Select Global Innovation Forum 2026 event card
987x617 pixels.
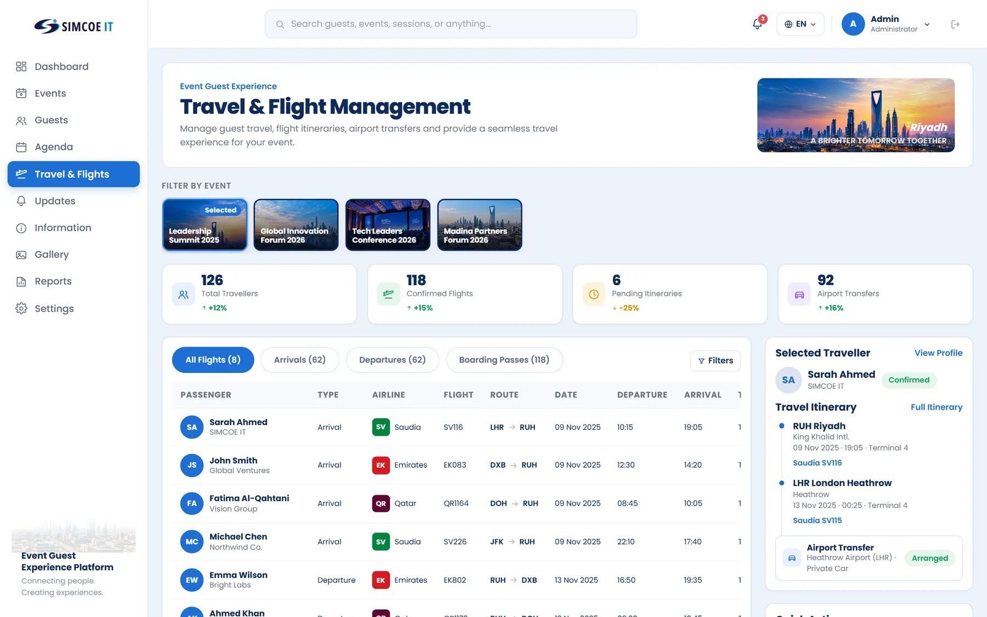pos(296,225)
